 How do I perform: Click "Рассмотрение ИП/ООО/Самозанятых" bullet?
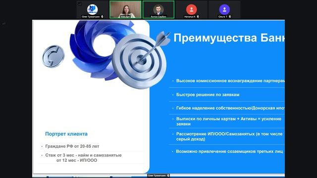[229, 136]
